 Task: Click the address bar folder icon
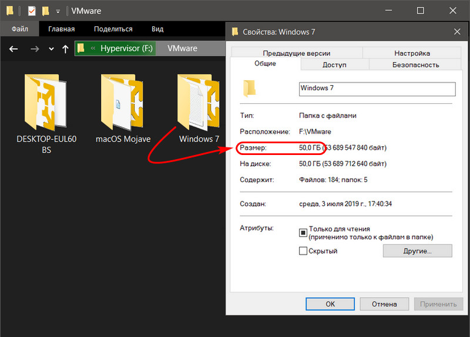click(x=81, y=48)
